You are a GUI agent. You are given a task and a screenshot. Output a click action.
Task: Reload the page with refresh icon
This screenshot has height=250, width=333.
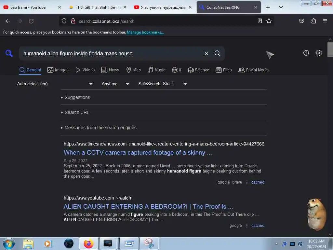tap(31, 21)
